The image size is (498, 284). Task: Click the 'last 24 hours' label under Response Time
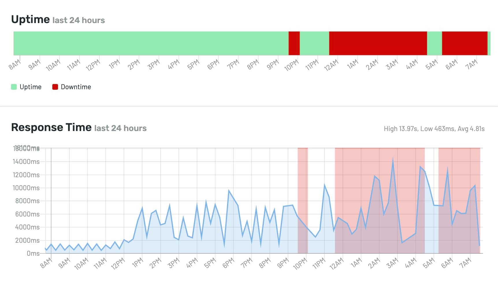click(120, 128)
